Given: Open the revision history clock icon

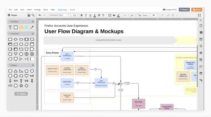Looking at the screenshot, I should click(201, 46).
